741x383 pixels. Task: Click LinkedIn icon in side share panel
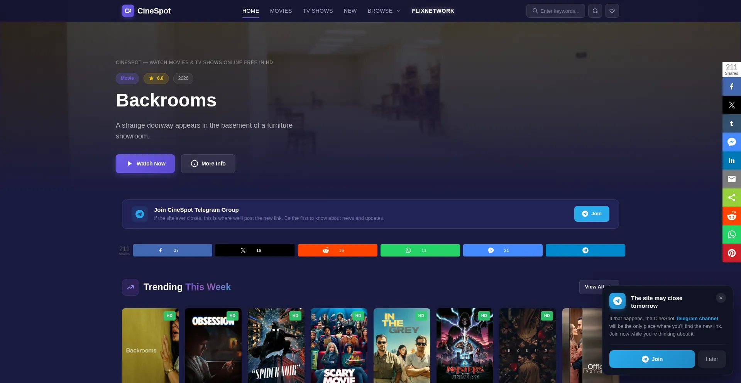732,160
